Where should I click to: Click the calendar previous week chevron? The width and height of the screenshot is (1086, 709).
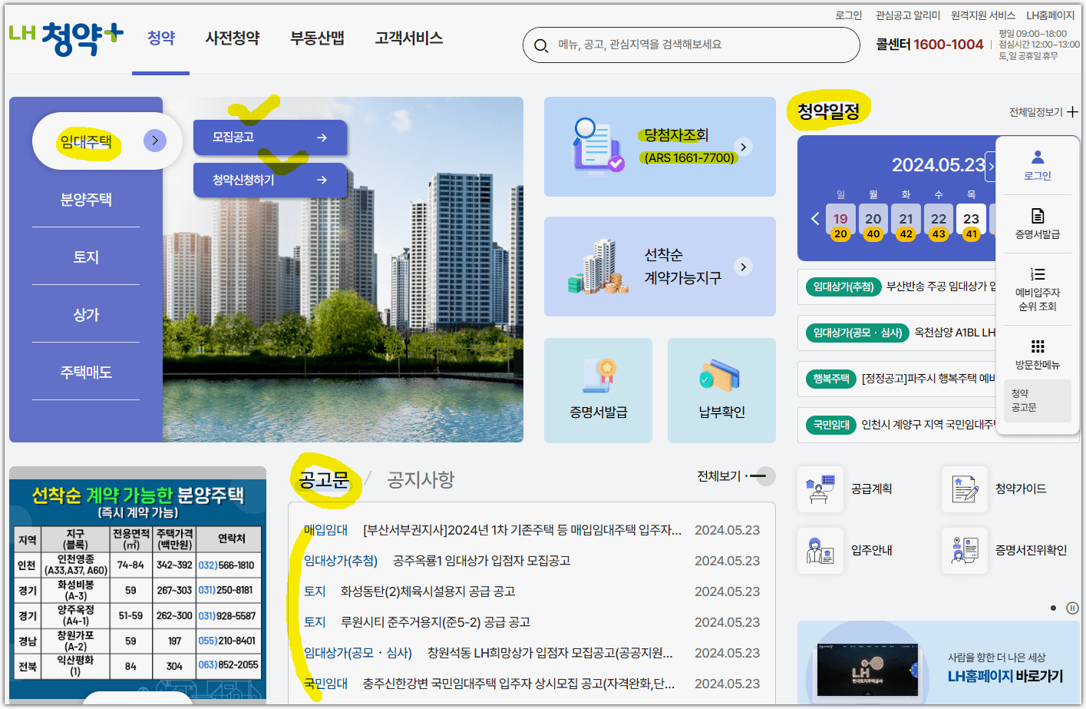[x=815, y=218]
